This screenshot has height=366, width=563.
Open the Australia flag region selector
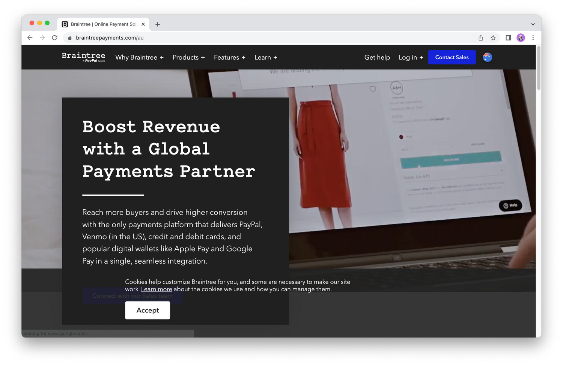click(487, 57)
